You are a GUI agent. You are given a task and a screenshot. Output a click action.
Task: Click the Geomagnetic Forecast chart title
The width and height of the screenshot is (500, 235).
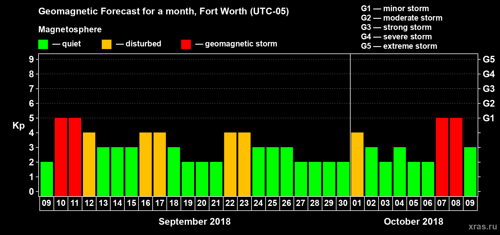pyautogui.click(x=164, y=11)
